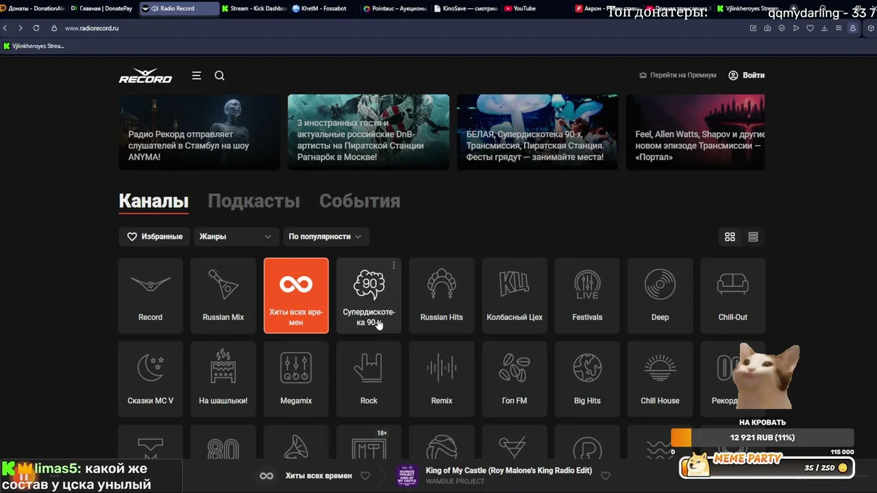877x493 pixels.
Task: Click the infinity station icon in the bottom player
Action: (267, 476)
